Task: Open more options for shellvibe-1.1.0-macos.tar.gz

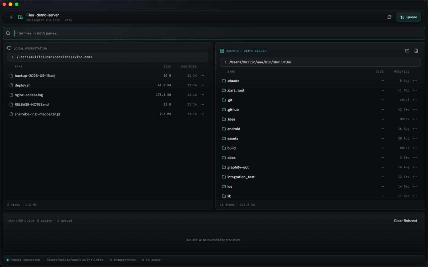Action: click(202, 114)
